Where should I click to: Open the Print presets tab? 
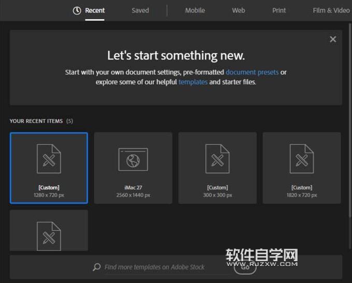click(279, 10)
